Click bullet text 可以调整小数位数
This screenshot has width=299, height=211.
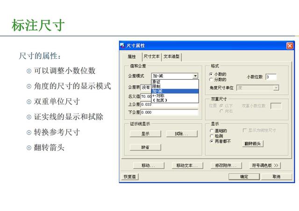(64, 71)
